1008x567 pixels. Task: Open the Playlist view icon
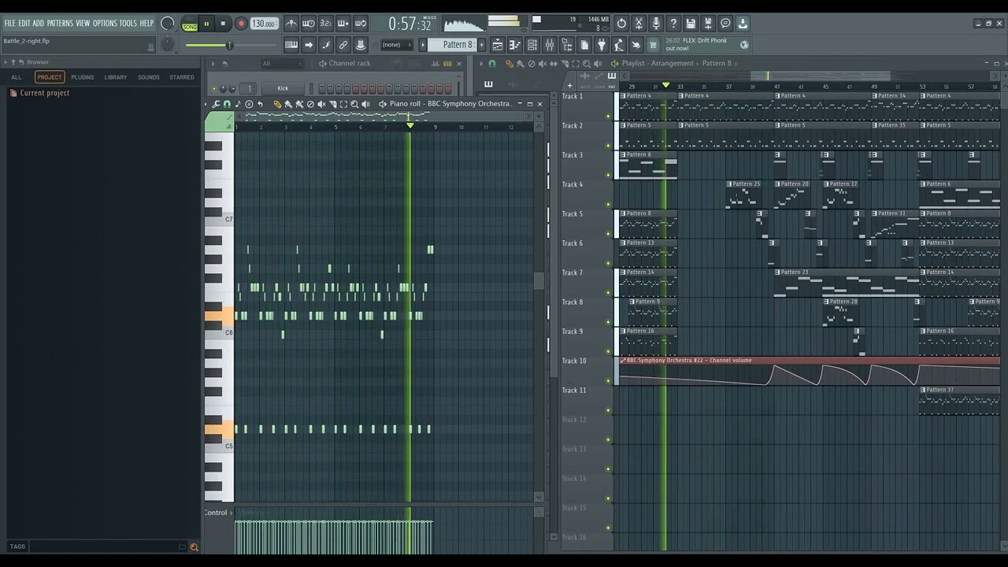[498, 45]
